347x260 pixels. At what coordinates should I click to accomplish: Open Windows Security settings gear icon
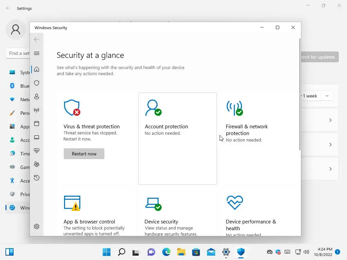click(x=37, y=226)
